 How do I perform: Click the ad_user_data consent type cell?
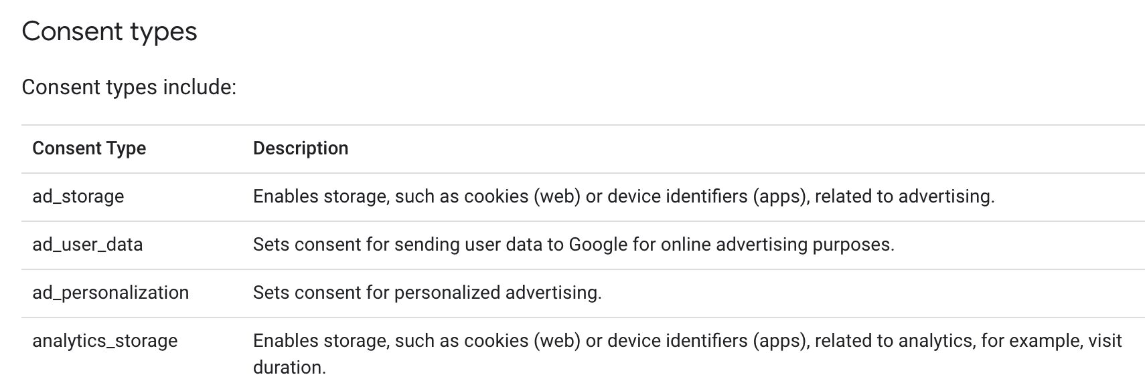pos(88,244)
